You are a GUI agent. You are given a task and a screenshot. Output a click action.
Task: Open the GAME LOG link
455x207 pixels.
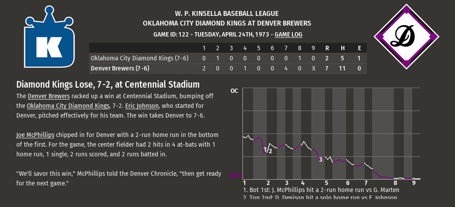[x=288, y=34]
